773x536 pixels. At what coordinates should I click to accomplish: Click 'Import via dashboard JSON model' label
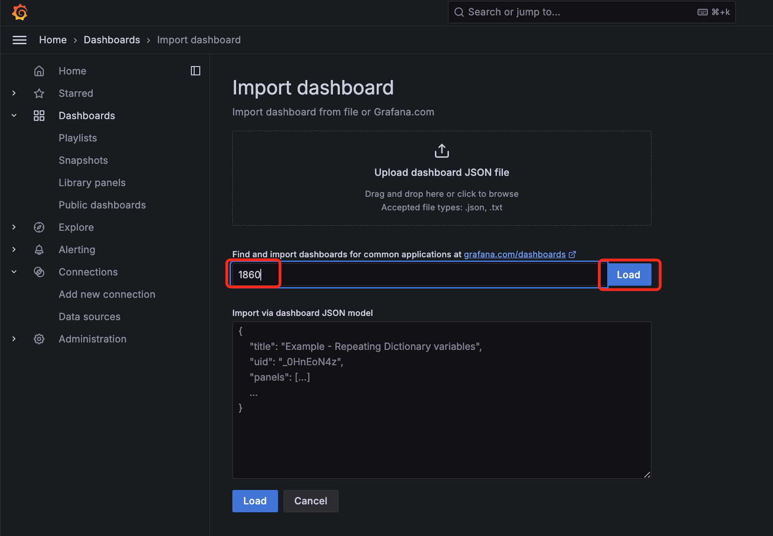303,313
